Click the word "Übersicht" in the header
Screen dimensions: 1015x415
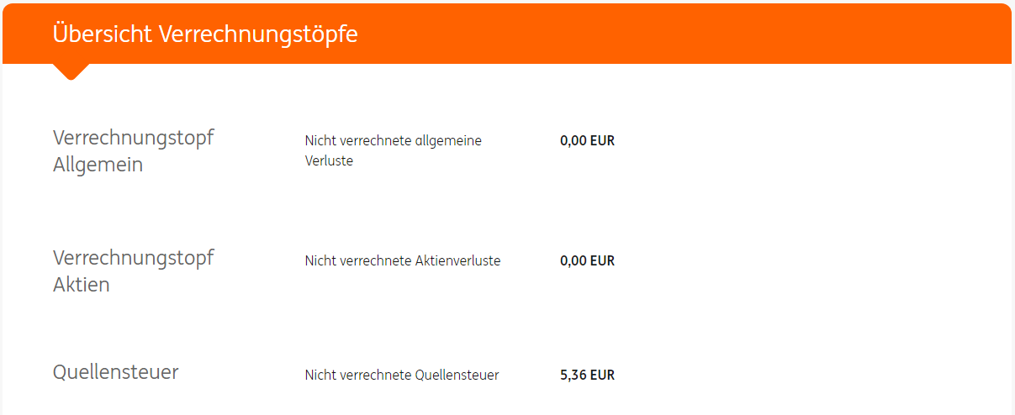[101, 34]
